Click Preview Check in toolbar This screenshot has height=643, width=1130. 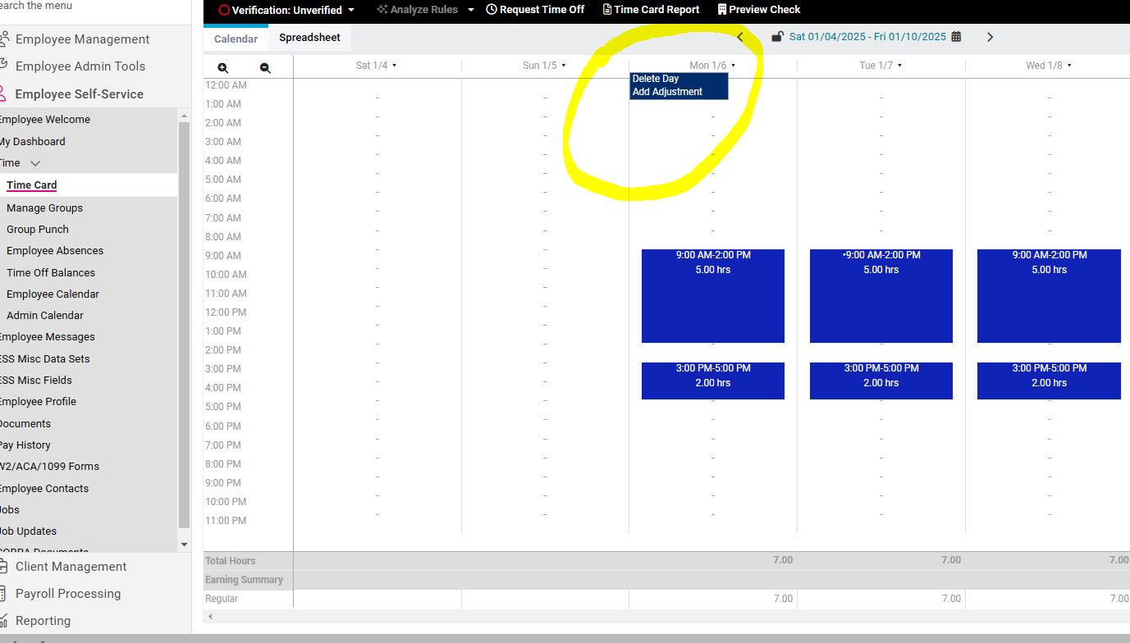coord(758,10)
